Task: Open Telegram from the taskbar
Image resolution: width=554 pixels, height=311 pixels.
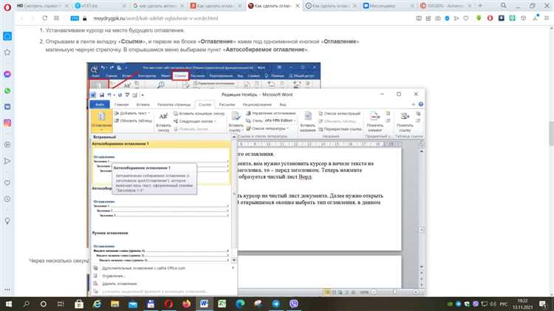Action: click(x=276, y=304)
